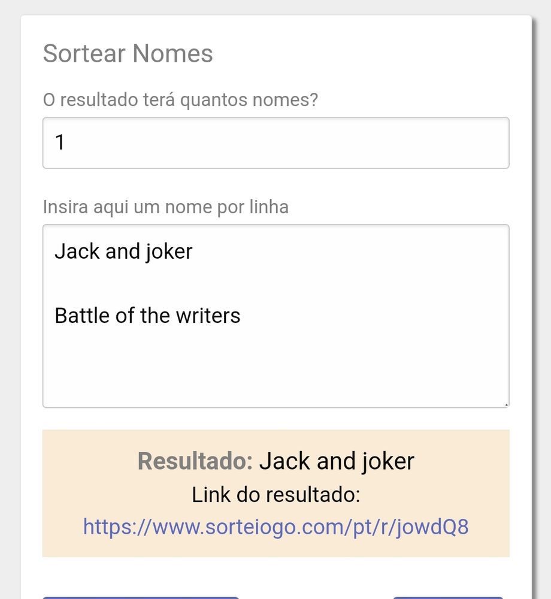Screen dimensions: 551x599
Task: Place cursor after the word "writers"
Action: [241, 316]
